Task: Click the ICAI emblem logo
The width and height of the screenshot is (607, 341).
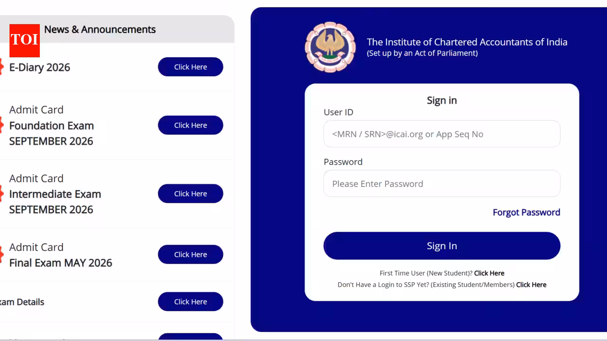Action: 330,47
